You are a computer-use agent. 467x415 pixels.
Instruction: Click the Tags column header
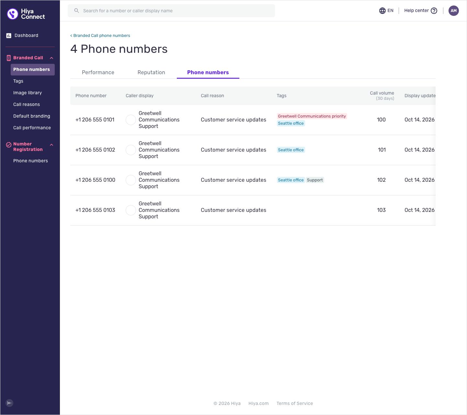coord(281,96)
